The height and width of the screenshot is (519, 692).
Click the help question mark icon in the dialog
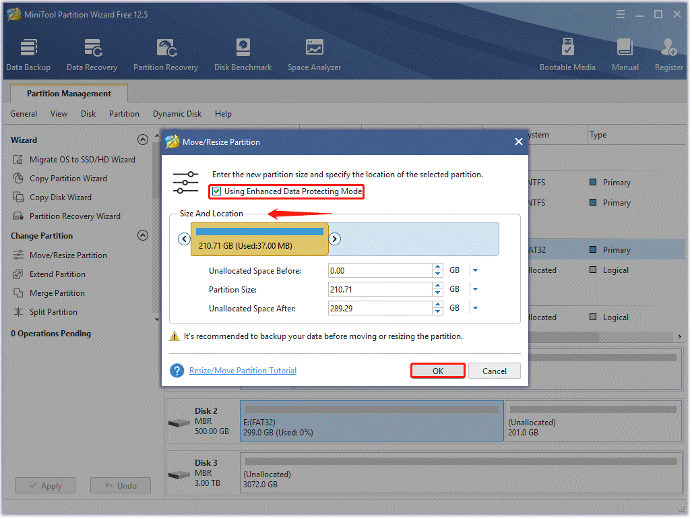click(x=177, y=371)
